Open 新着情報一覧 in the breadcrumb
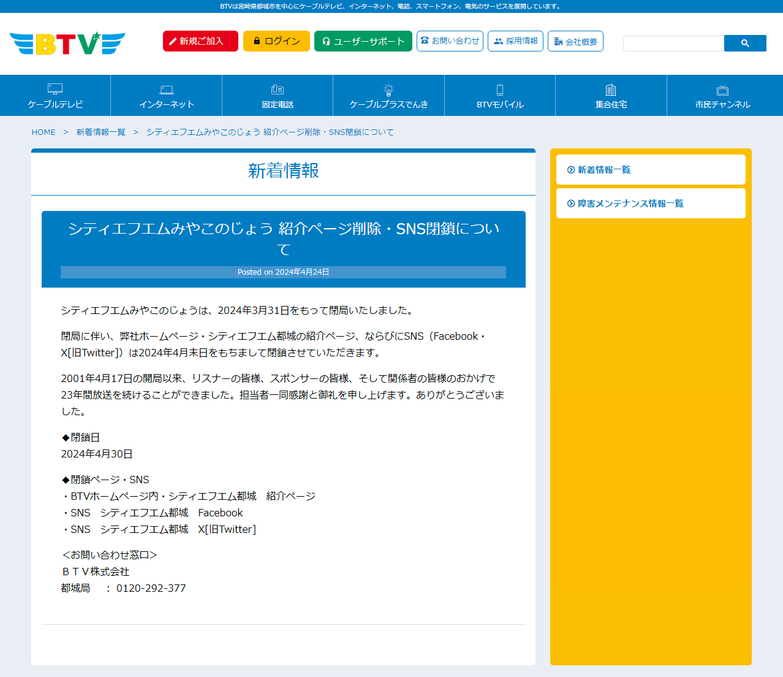This screenshot has width=783, height=677. coord(101,132)
